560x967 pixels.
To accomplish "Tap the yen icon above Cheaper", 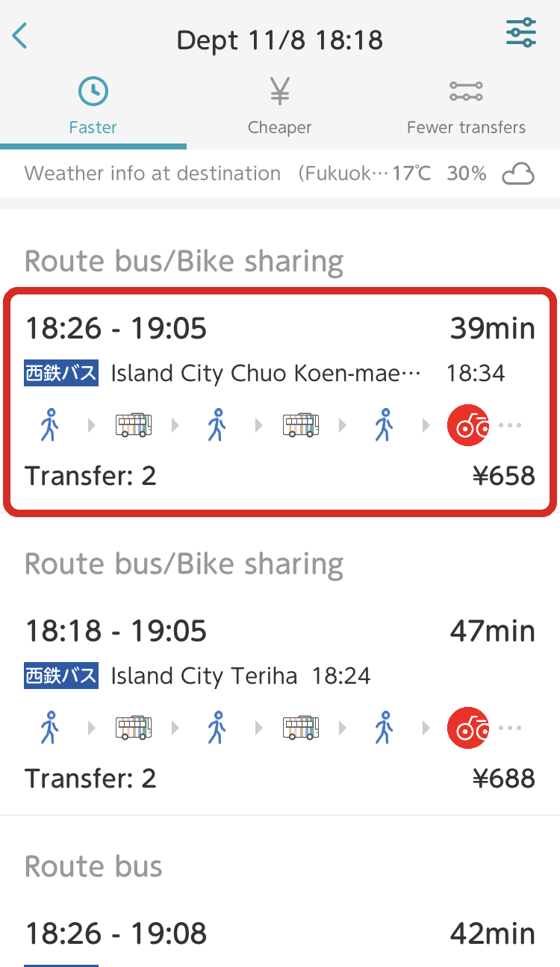I will click(x=280, y=91).
